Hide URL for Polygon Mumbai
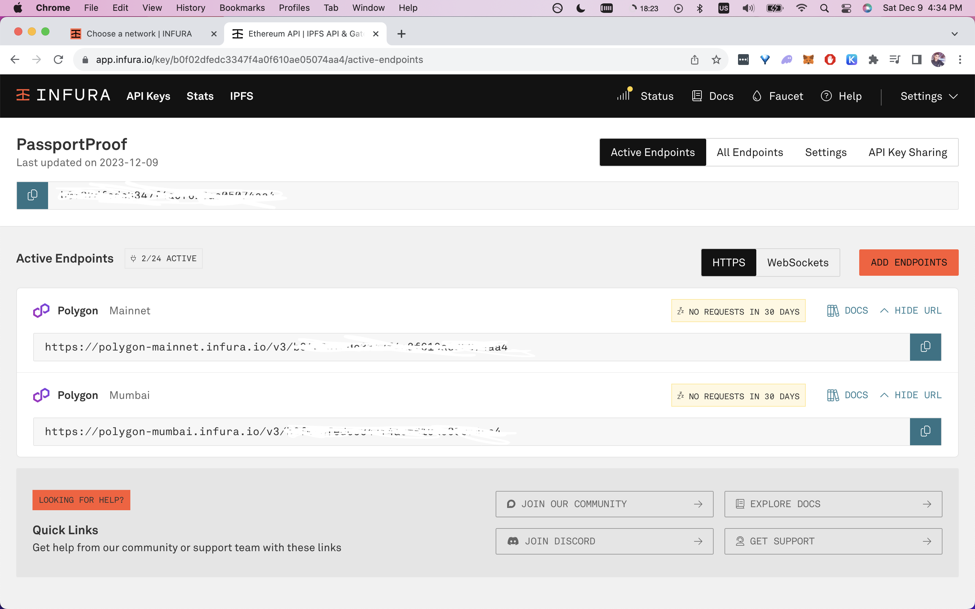975x609 pixels. tap(911, 395)
